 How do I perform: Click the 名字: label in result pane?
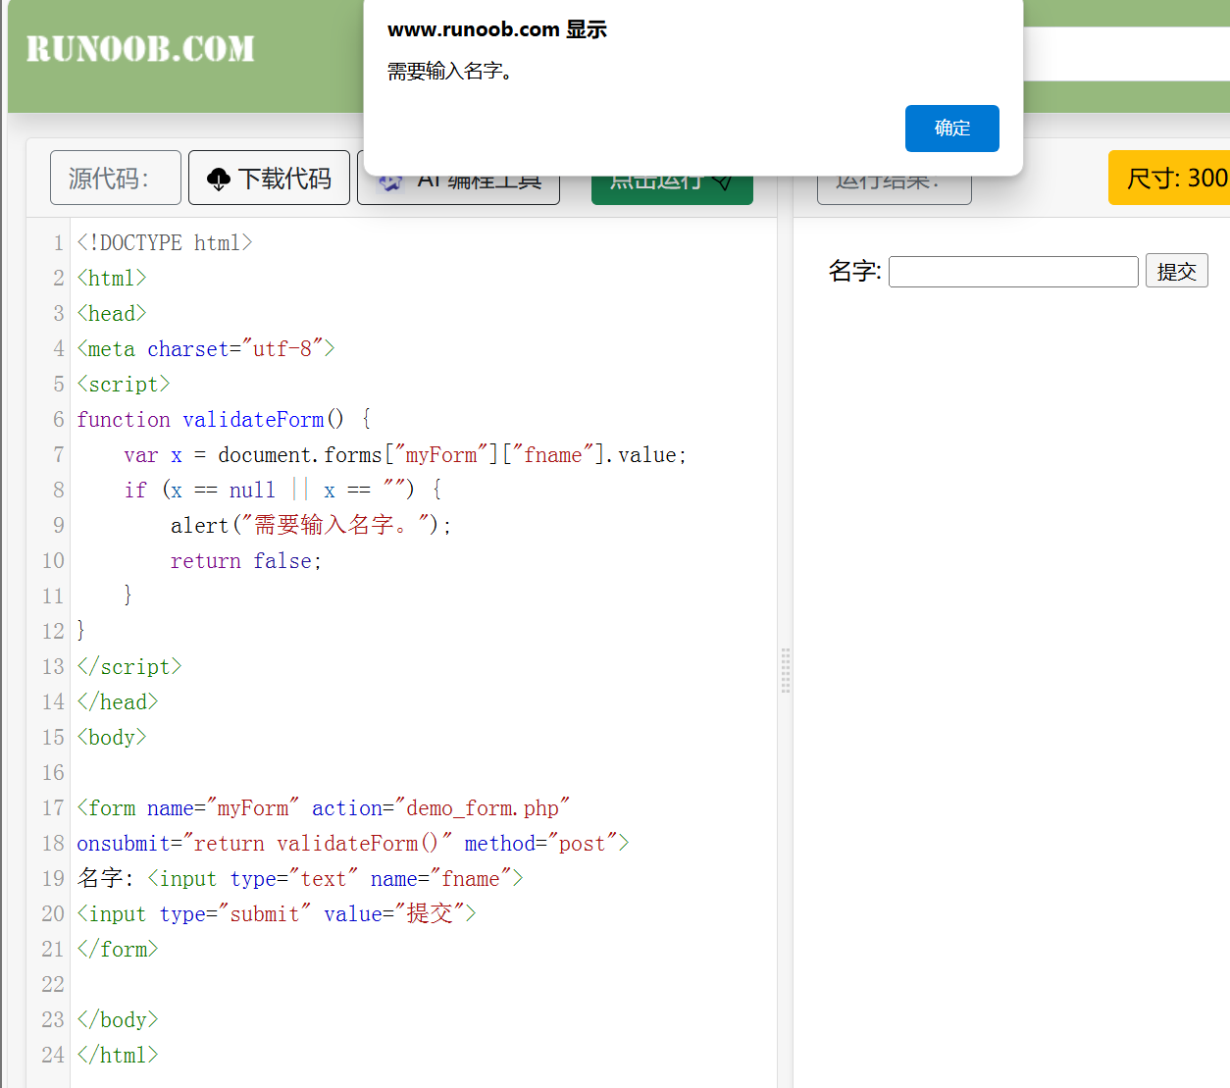[855, 271]
